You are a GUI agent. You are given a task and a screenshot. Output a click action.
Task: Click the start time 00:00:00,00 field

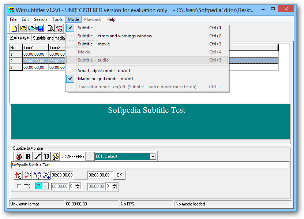point(62,175)
